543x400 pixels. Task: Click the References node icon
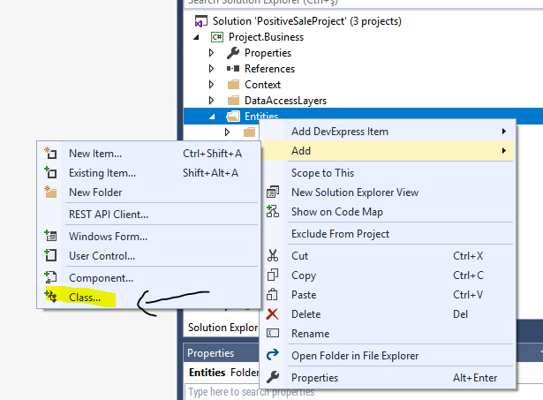(233, 69)
